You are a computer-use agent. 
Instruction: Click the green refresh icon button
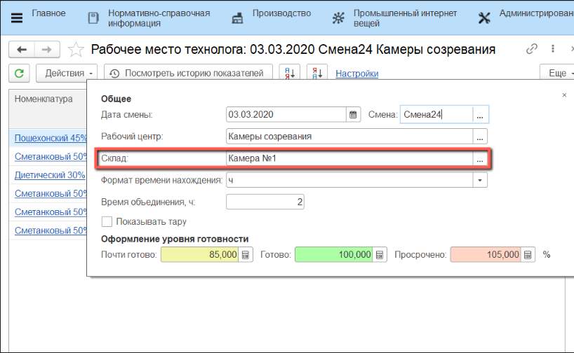(x=19, y=74)
